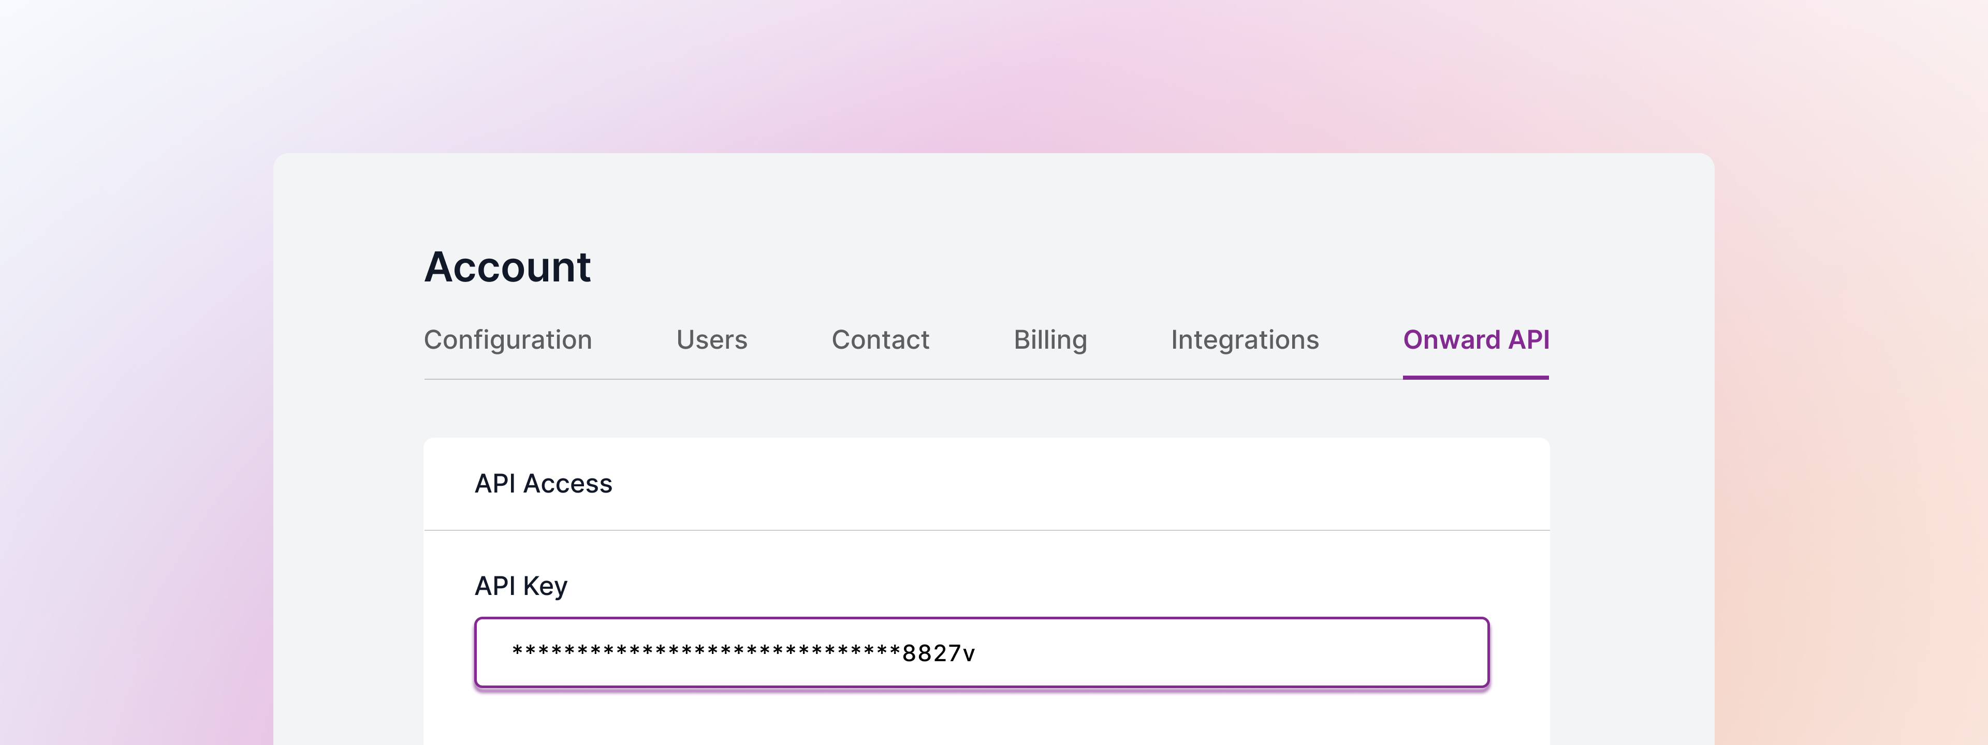Screen dimensions: 1988x745
Task: Click the Users section of the tab bar
Action: click(711, 339)
